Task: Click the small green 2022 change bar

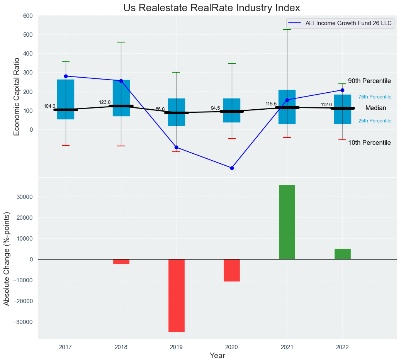Action: tap(342, 254)
